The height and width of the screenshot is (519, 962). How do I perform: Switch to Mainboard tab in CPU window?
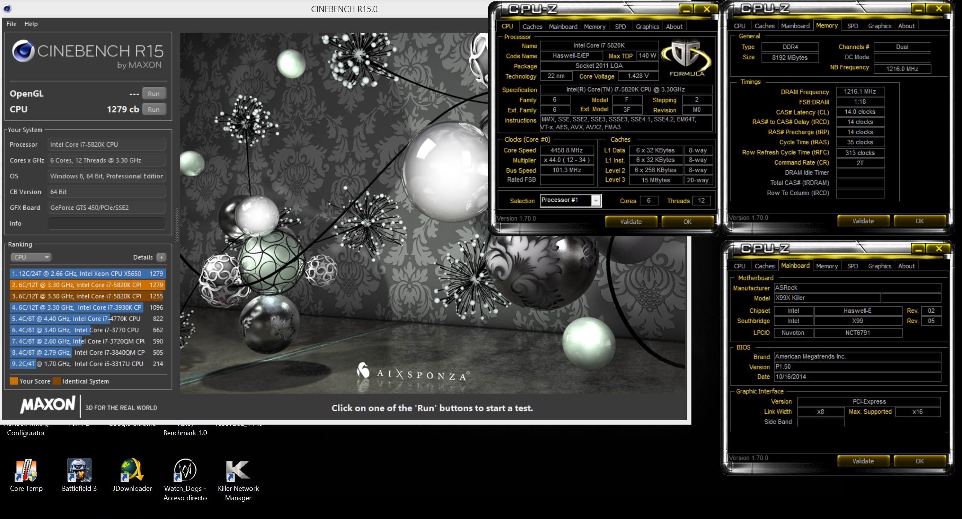(563, 27)
